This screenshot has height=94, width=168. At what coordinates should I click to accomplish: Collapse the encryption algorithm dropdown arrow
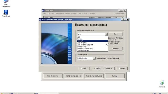106,34
